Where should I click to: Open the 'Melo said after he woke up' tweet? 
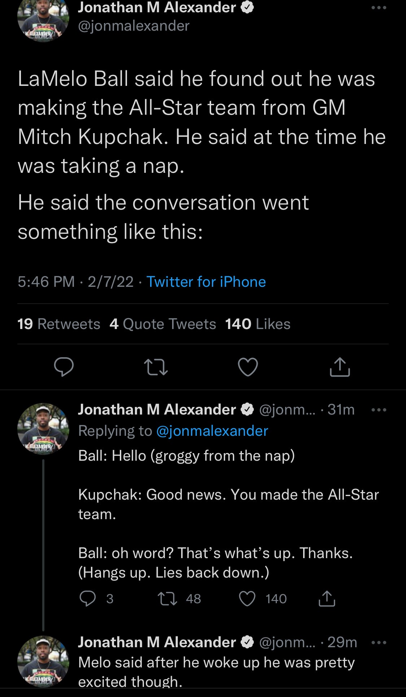[217, 672]
